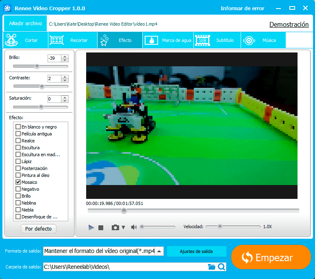Take a snapshot with the camera icon
The height and width of the screenshot is (279, 315).
(115, 227)
